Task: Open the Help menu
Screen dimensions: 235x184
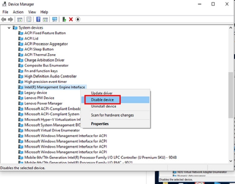Action: coord(44,12)
